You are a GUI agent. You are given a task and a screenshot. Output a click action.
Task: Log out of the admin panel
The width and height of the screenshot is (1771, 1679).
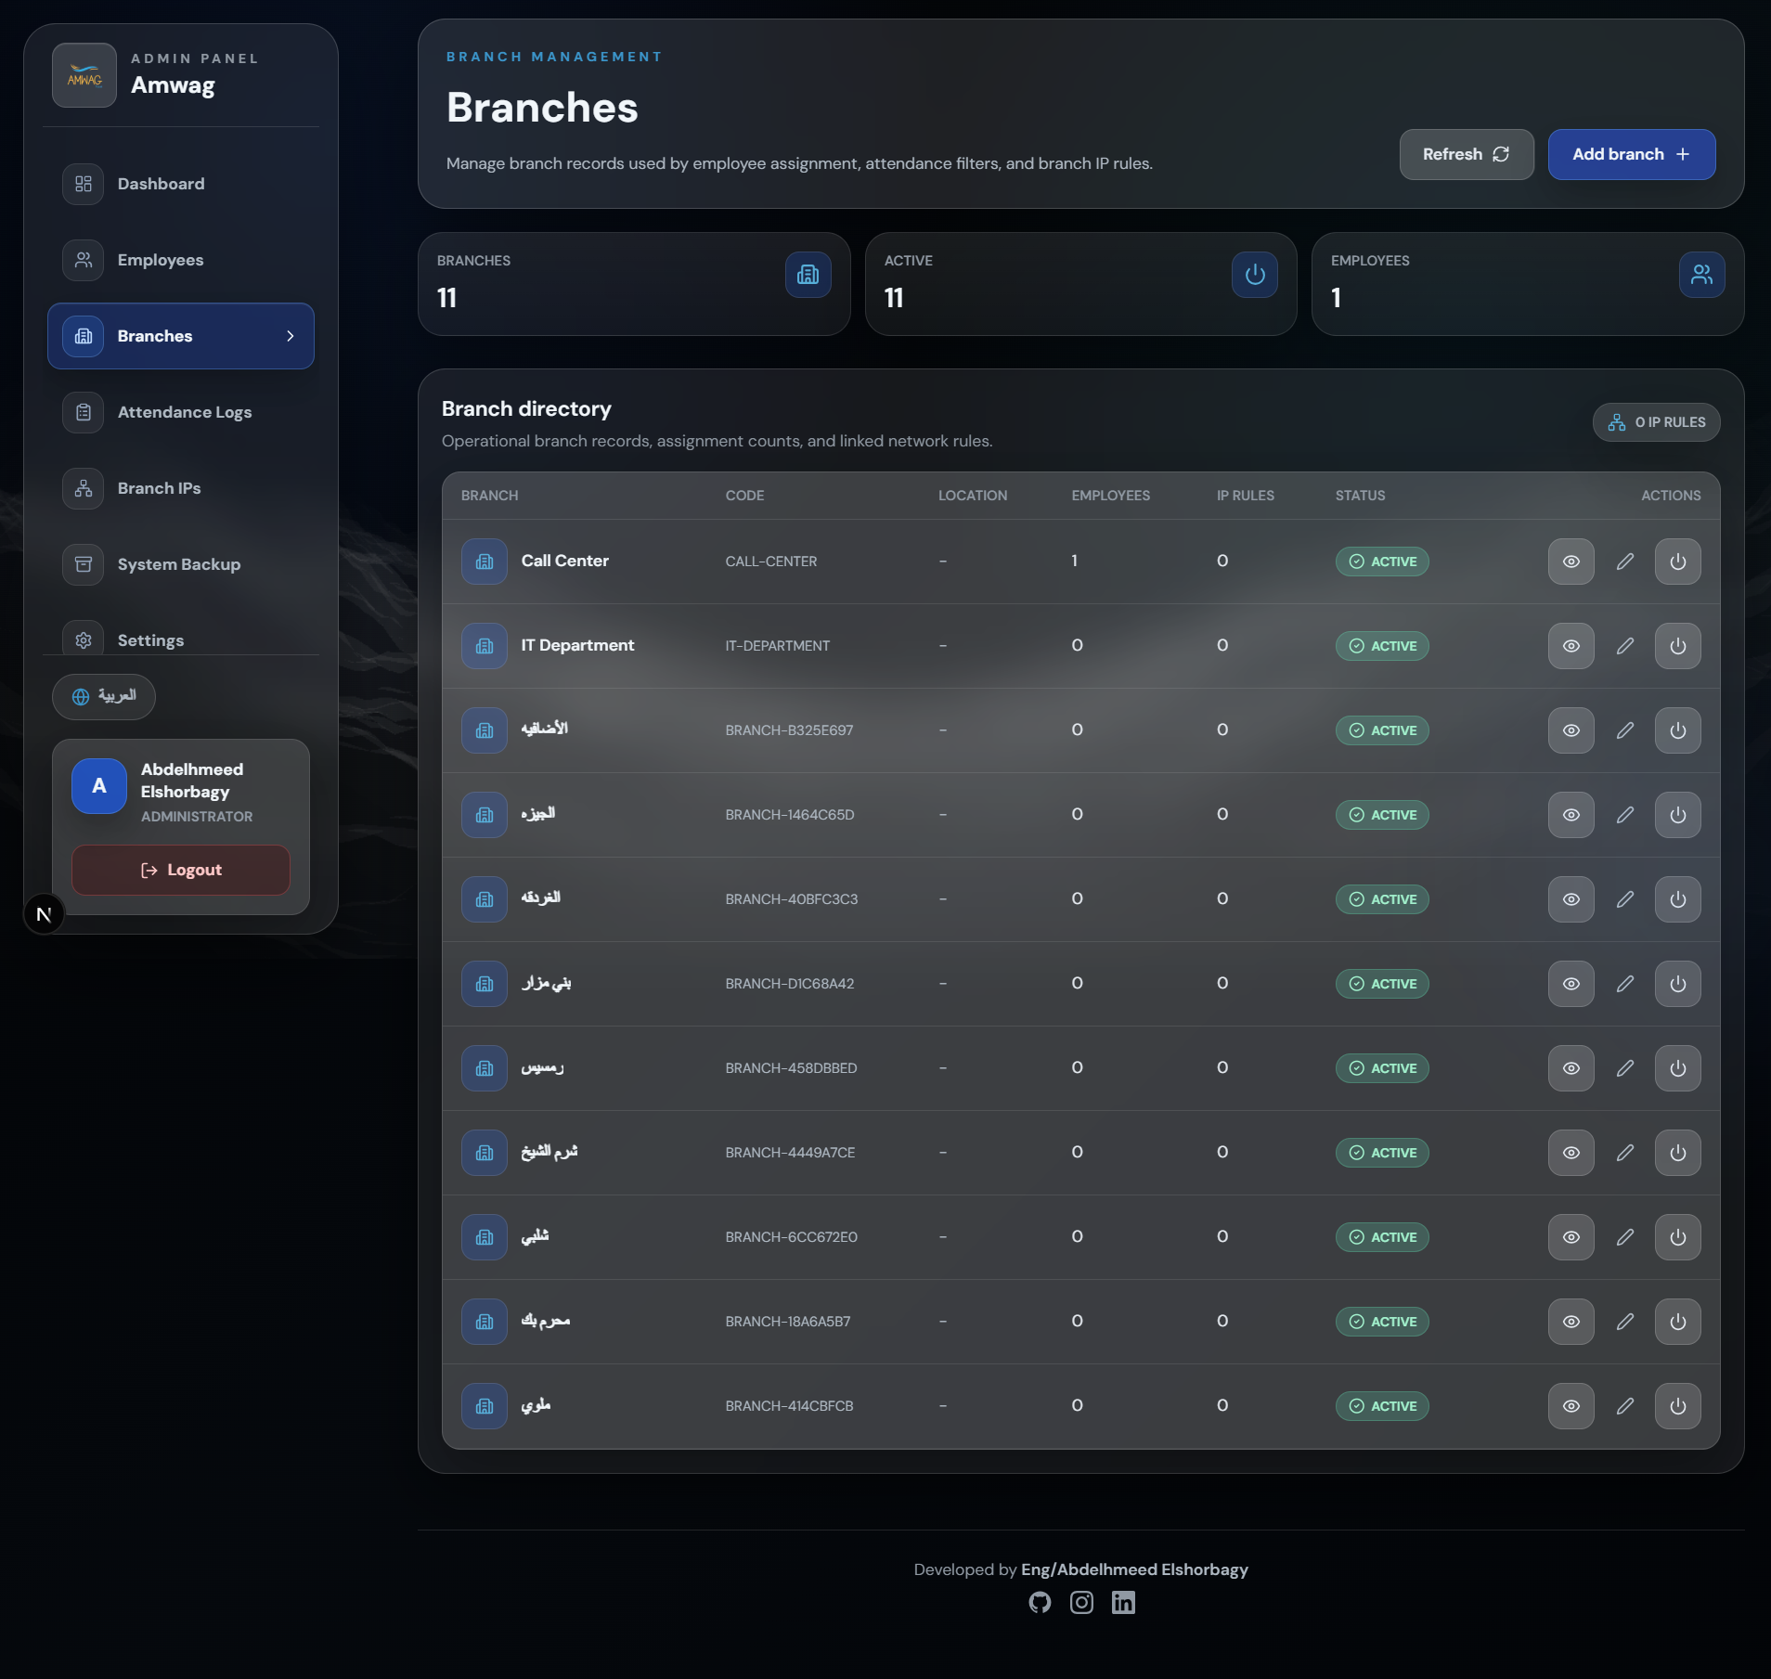pyautogui.click(x=181, y=870)
